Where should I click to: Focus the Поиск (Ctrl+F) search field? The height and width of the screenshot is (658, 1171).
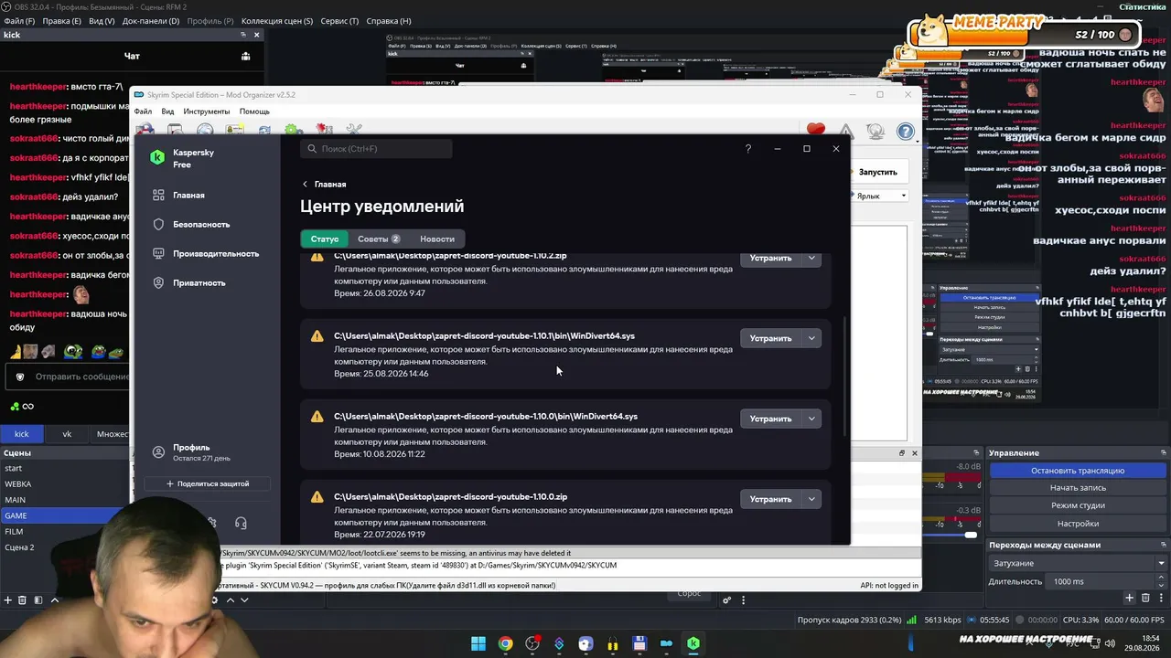click(378, 148)
